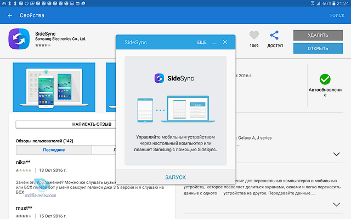Click the НАПИСАТЬ ОТЗЫВ button

66,124
